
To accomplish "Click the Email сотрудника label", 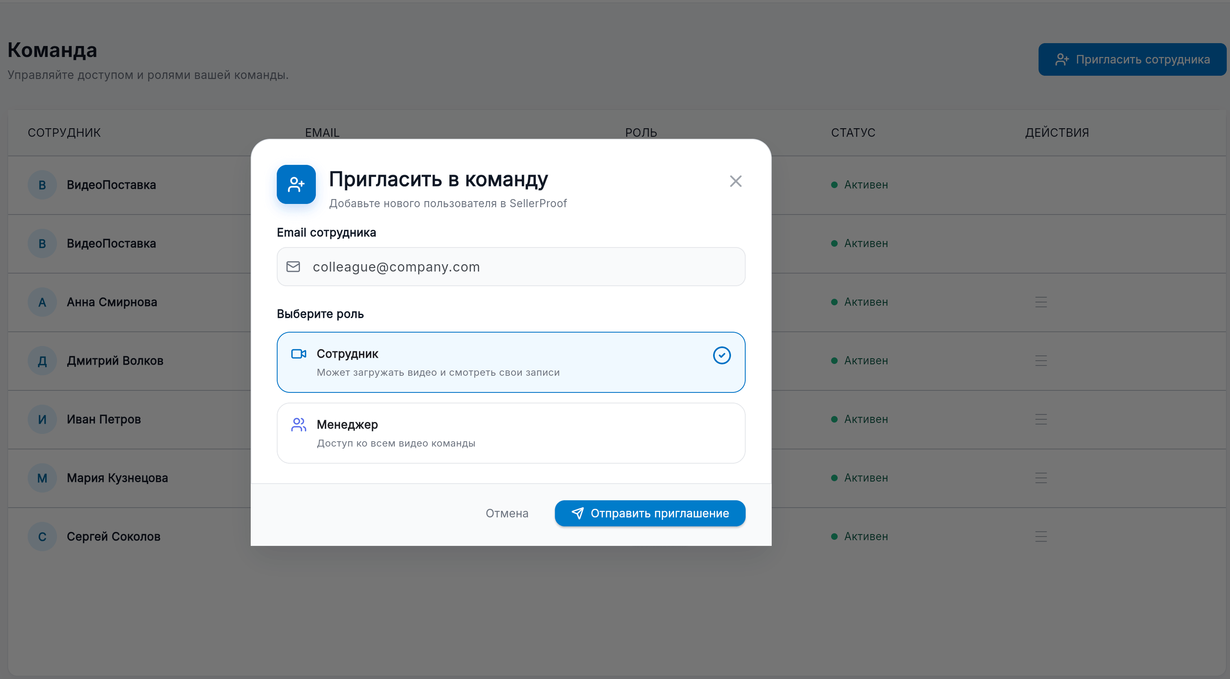I will click(326, 232).
